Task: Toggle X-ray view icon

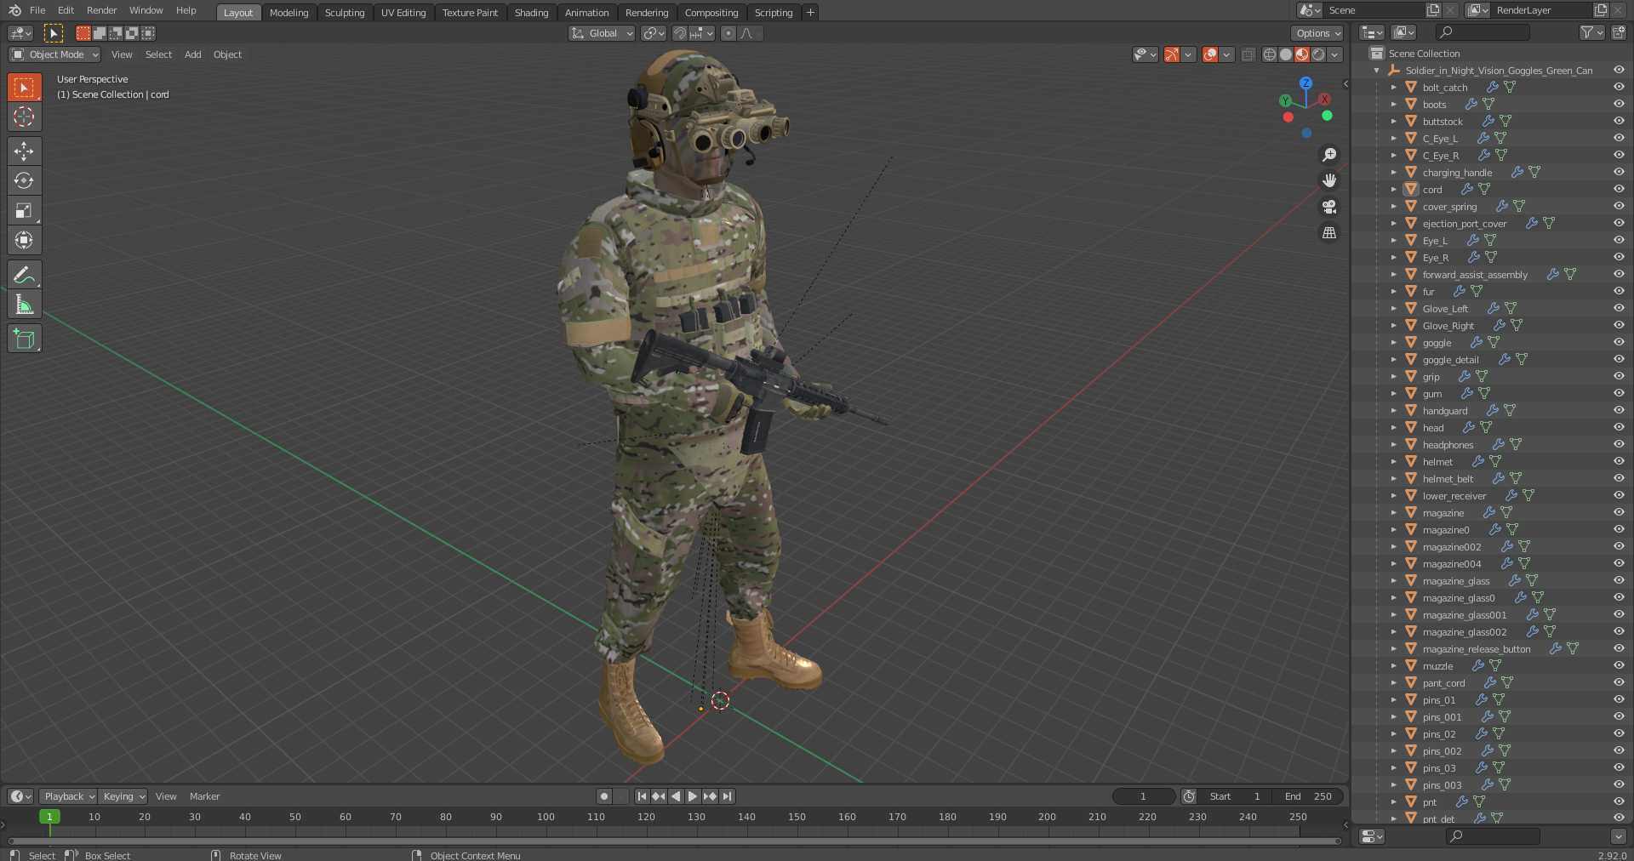Action: tap(1248, 54)
